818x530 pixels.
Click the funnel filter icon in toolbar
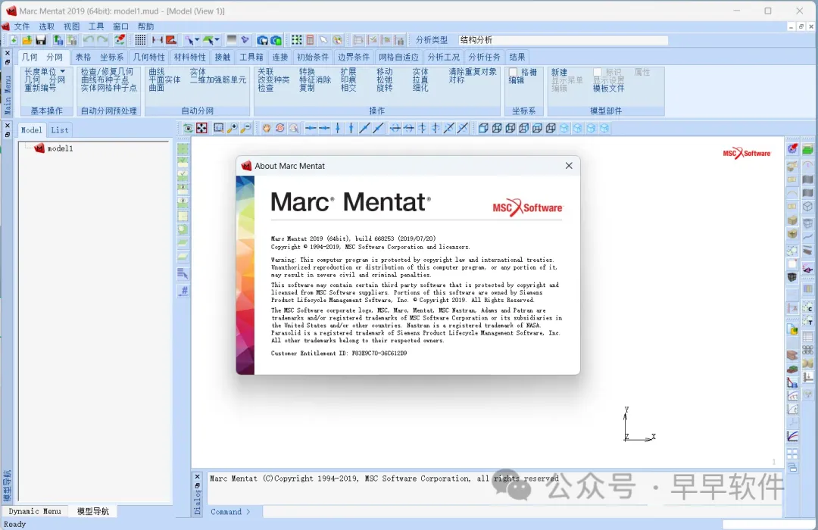click(245, 40)
